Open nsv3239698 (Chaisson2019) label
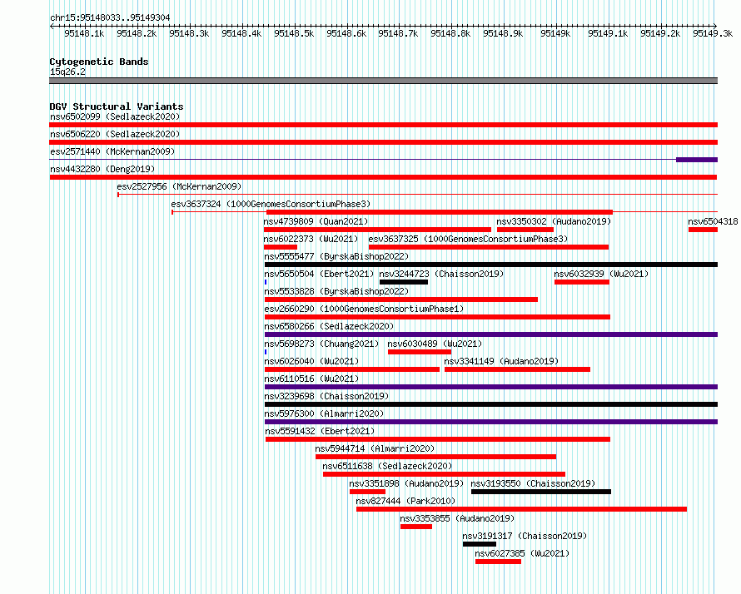 click(x=326, y=396)
